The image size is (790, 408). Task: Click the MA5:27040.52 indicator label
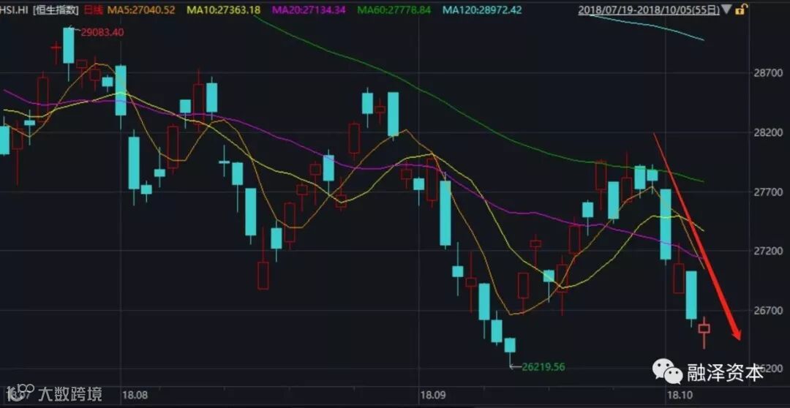click(x=140, y=10)
